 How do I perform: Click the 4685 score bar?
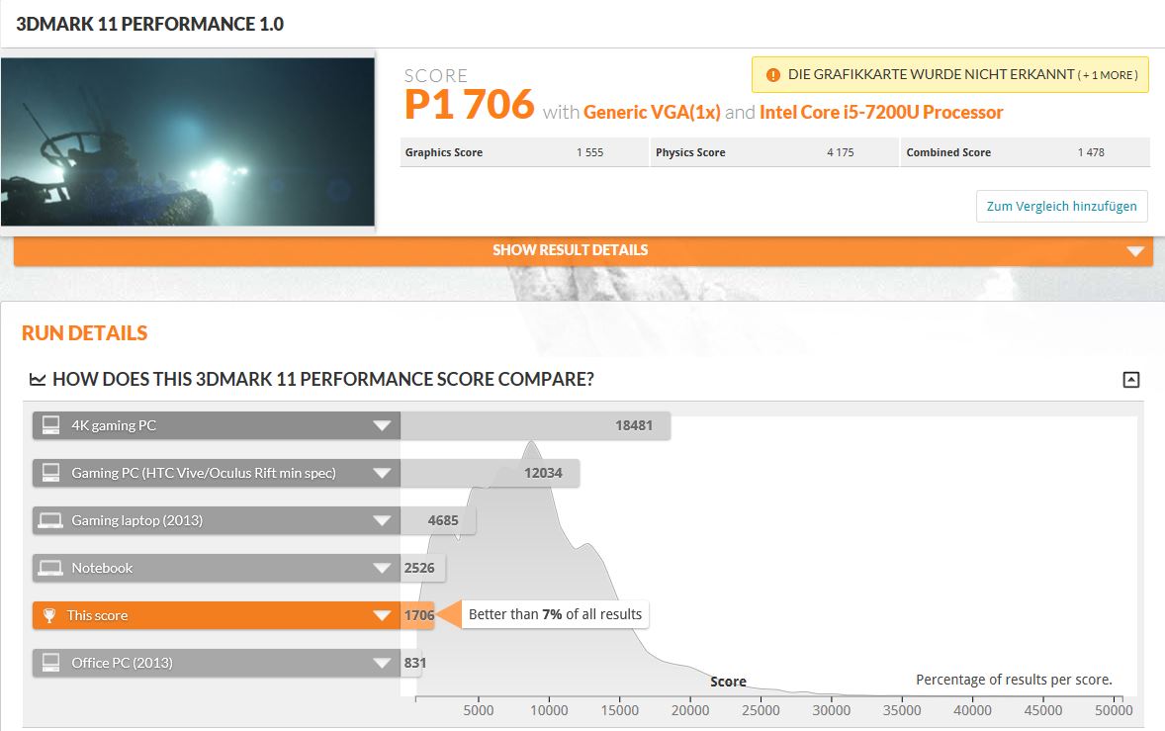tap(438, 520)
